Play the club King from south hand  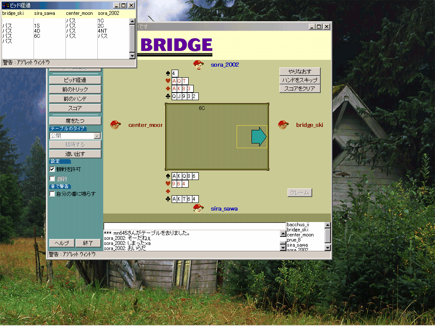tap(179, 199)
